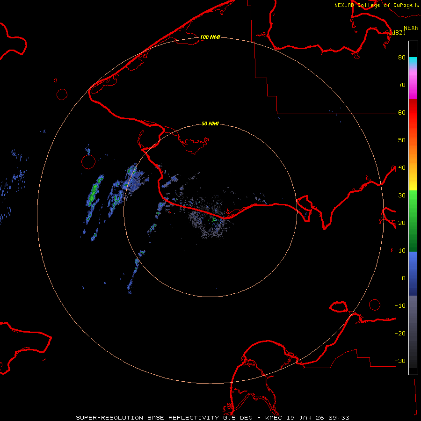Select the 70 value on dBZ scale
Image resolution: width=421 pixels, height=421 pixels.
click(402, 85)
